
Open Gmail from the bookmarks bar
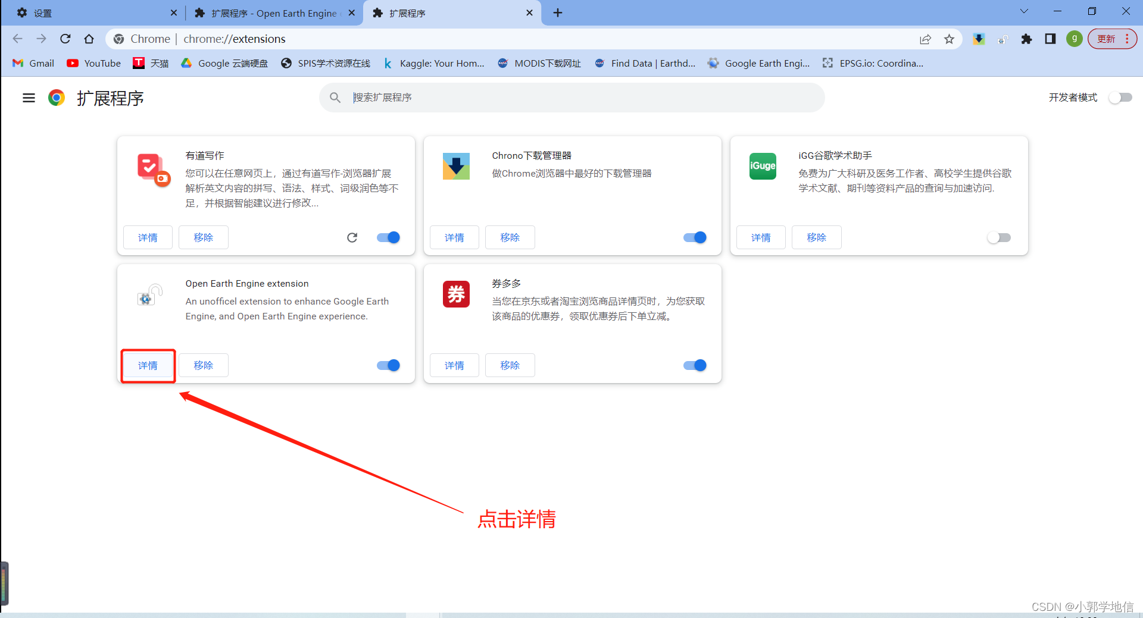click(x=32, y=63)
